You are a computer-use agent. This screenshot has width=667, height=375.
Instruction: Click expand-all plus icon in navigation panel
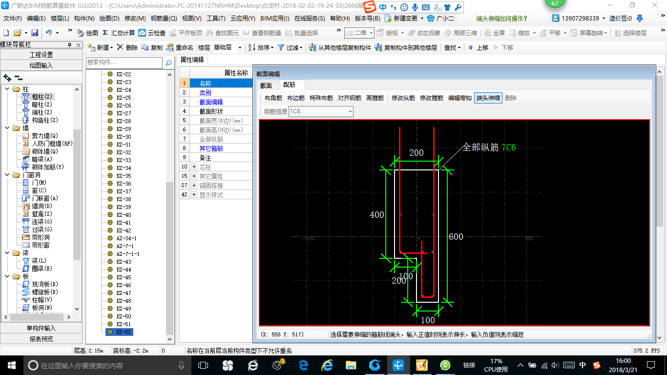pyautogui.click(x=7, y=78)
